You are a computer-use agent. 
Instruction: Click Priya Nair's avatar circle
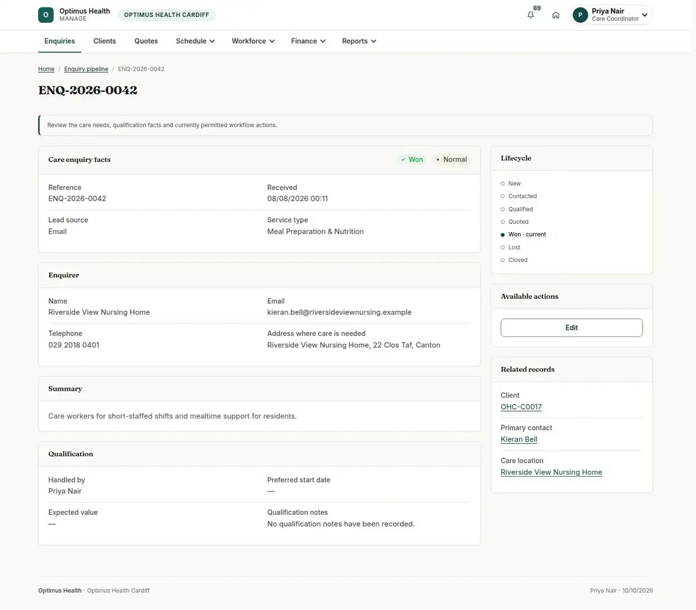(580, 15)
